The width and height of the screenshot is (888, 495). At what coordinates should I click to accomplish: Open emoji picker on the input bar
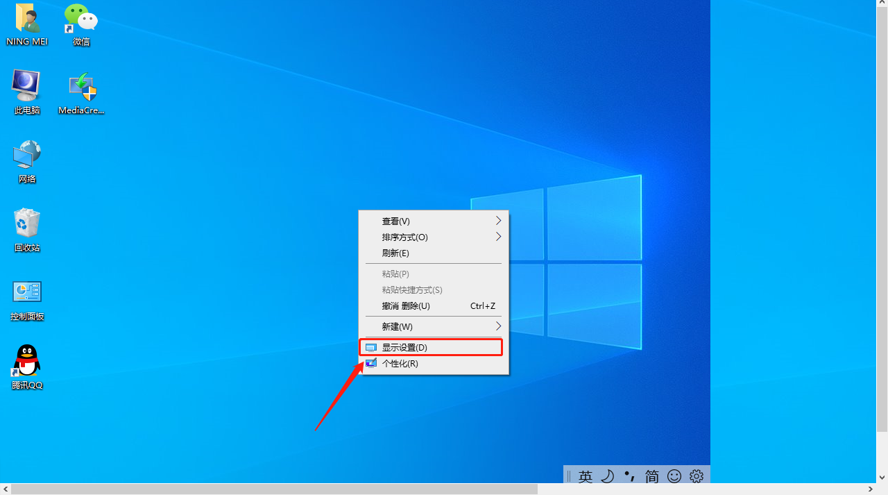674,476
